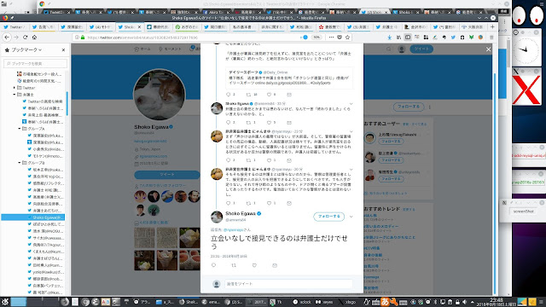This screenshot has height=307, width=546.
Task: Switch to the '(4) モトケン' tab
Action: (101, 26)
